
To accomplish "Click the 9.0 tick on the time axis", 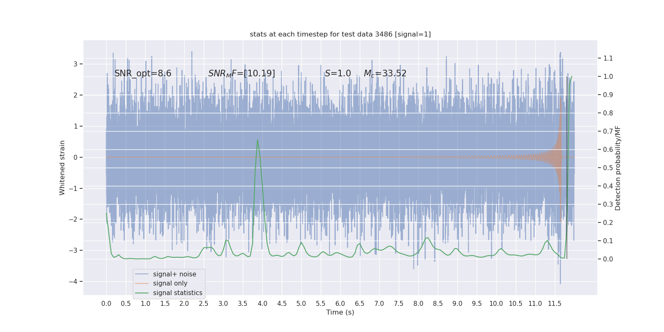I will pos(457,303).
